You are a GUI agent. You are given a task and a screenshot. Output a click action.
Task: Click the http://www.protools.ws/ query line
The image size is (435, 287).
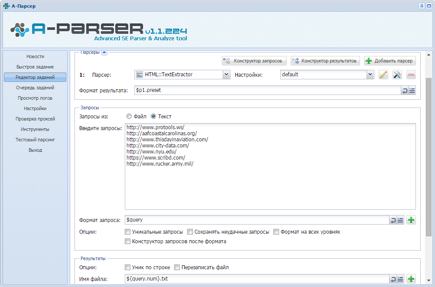pyautogui.click(x=156, y=127)
